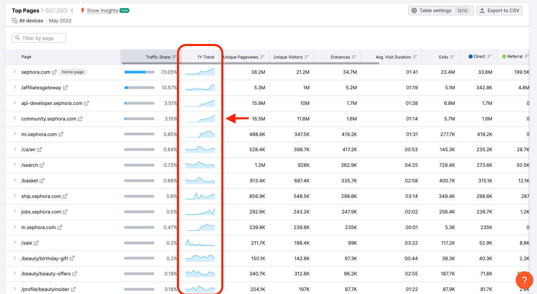This screenshot has height=294, width=537.
Task: Expand the mi.sephora.com row
Action: (15, 134)
